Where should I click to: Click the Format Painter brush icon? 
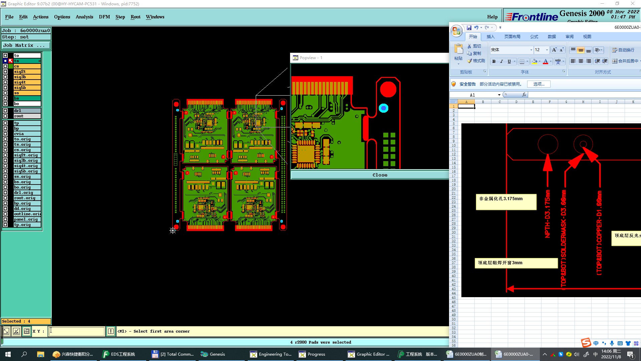(x=469, y=61)
